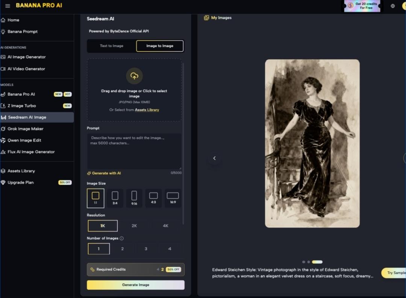The width and height of the screenshot is (406, 298).
Task: Click the globe language icon
Action: (x=392, y=6)
